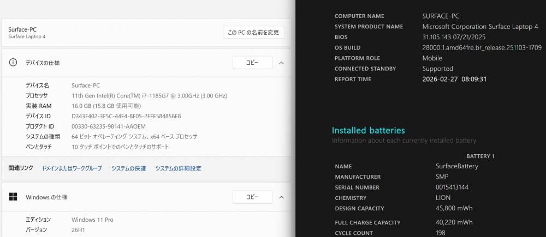Open the ドメインまたはワークグループ link
Screen dimensions: 546x237
pos(72,168)
